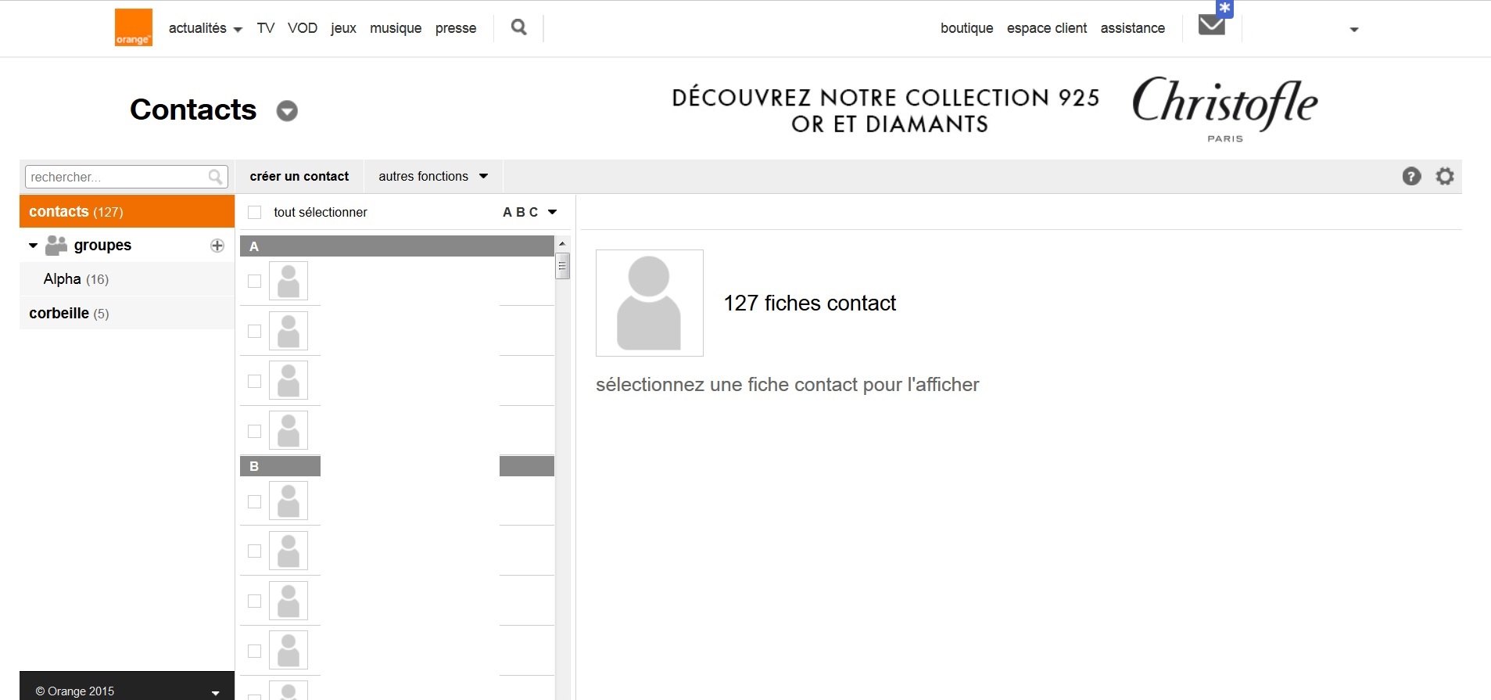1491x700 pixels.
Task: Open the actualités dropdown
Action: pos(206,28)
